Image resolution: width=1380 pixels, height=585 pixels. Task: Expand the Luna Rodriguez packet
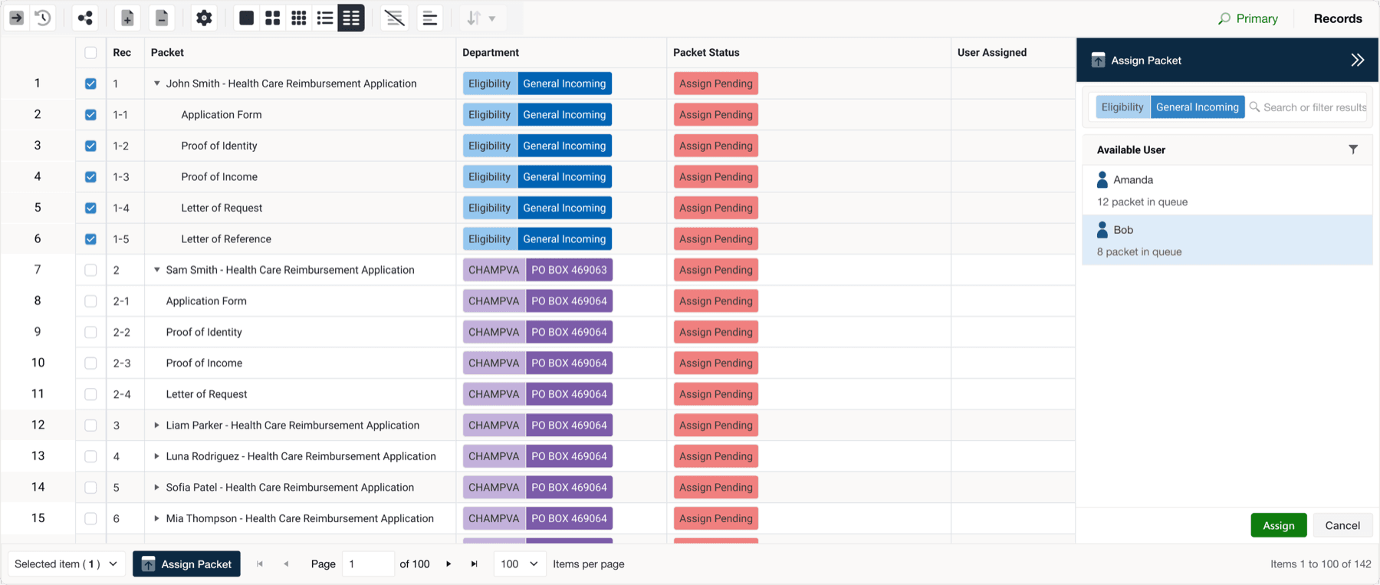pos(156,456)
